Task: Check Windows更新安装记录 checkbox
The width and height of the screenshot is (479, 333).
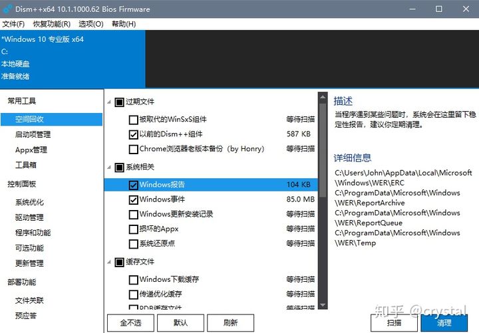Action: coord(134,214)
